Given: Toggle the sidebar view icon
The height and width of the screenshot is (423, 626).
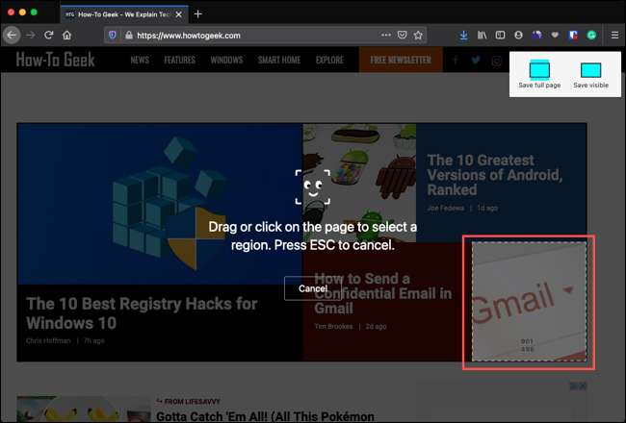Looking at the screenshot, I should click(501, 36).
